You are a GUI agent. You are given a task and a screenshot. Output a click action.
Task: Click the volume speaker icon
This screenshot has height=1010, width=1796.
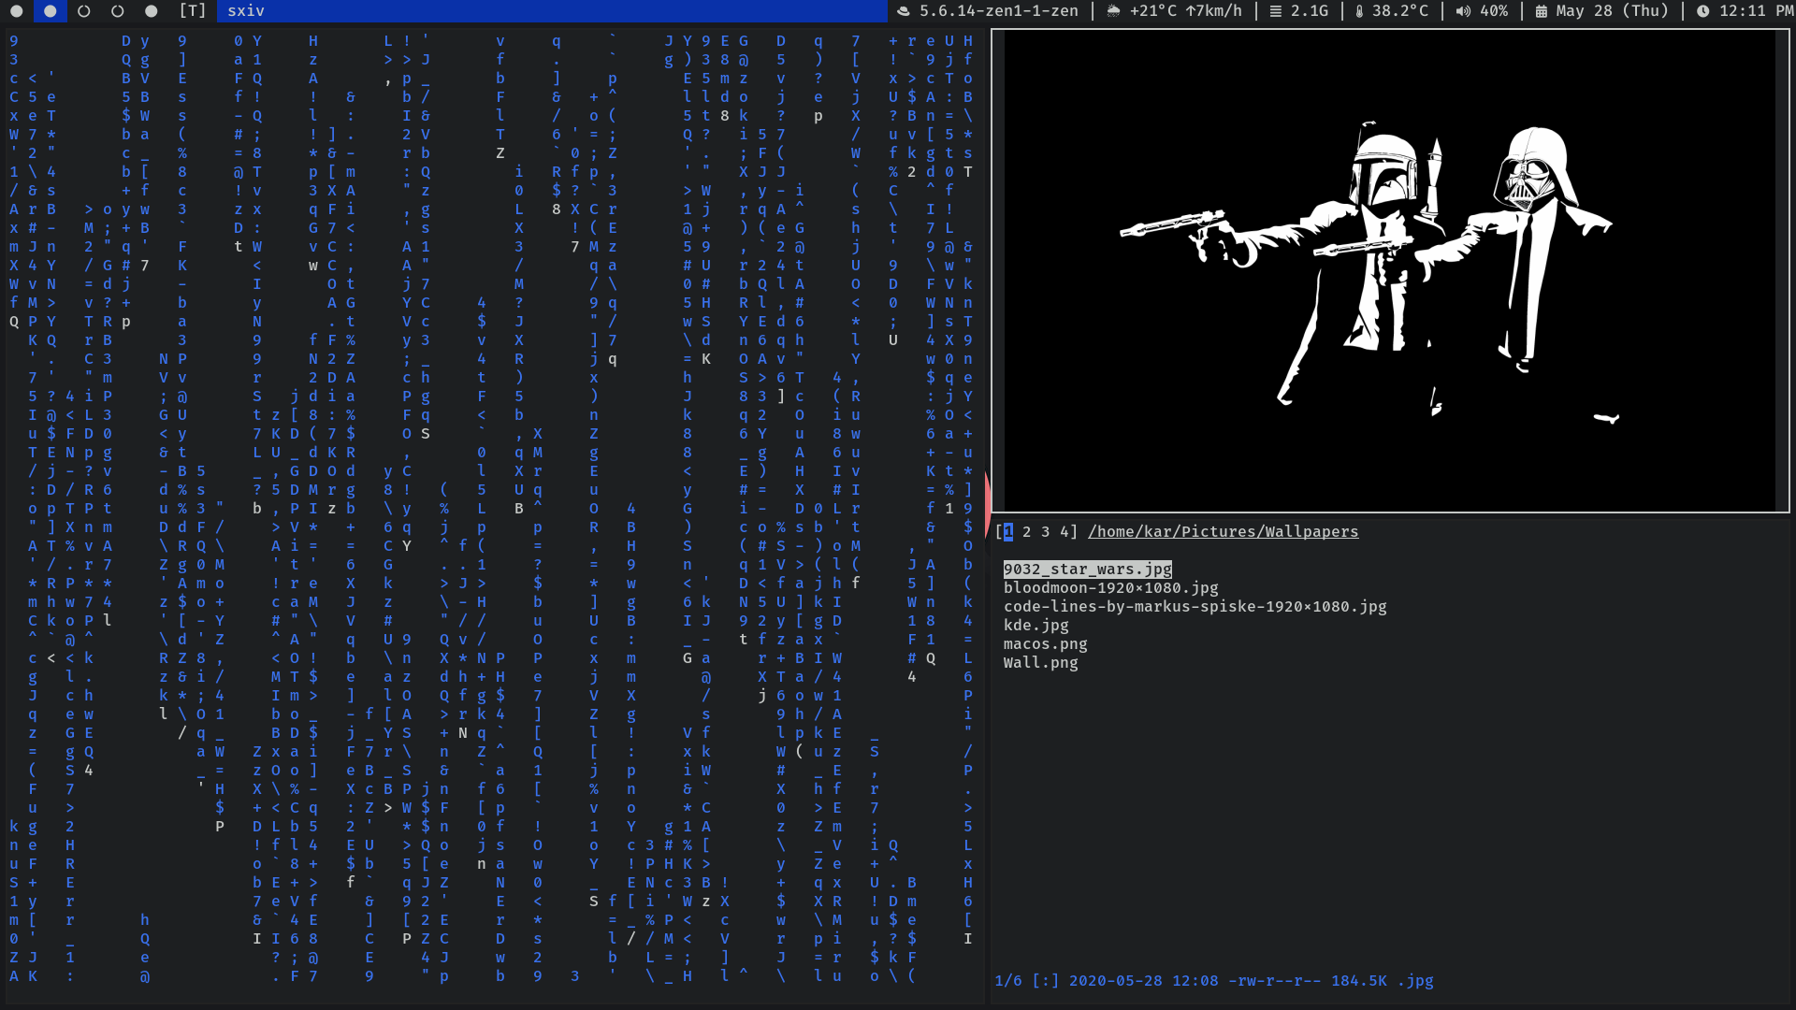click(1463, 11)
